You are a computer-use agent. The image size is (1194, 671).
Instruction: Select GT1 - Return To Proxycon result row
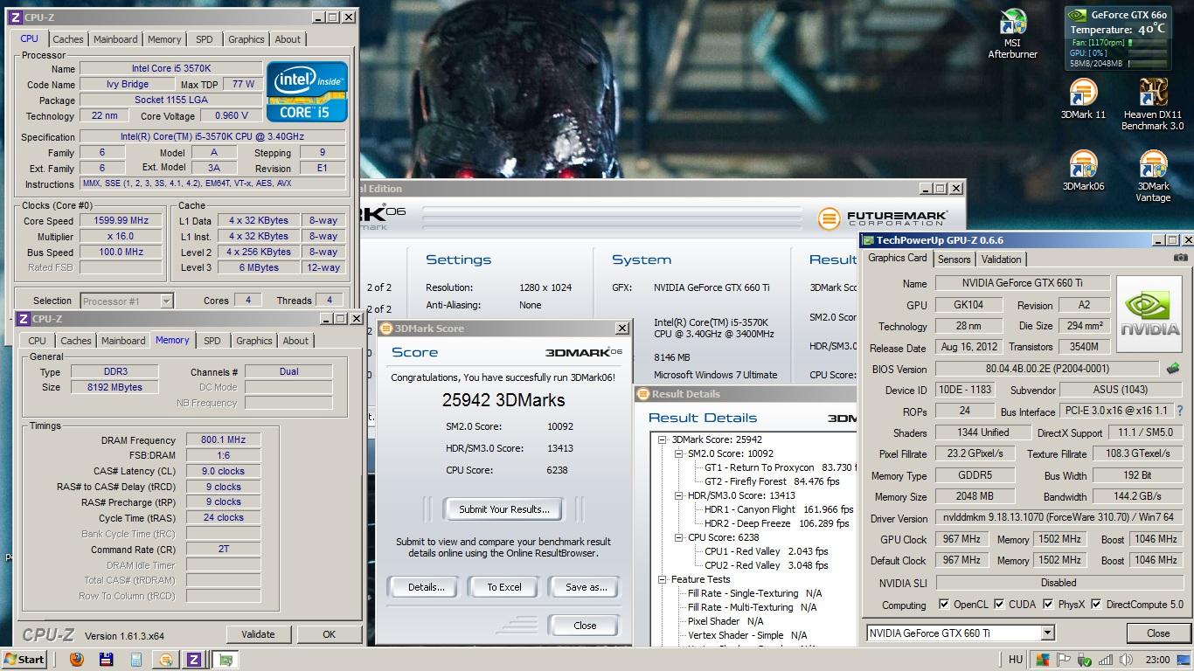[x=780, y=467]
